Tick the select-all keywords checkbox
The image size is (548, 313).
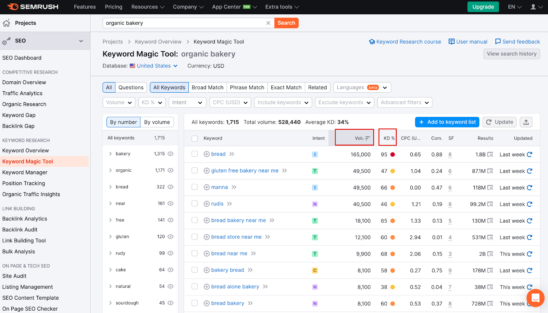195,139
